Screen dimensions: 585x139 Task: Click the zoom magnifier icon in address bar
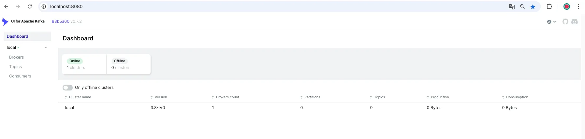(x=522, y=7)
